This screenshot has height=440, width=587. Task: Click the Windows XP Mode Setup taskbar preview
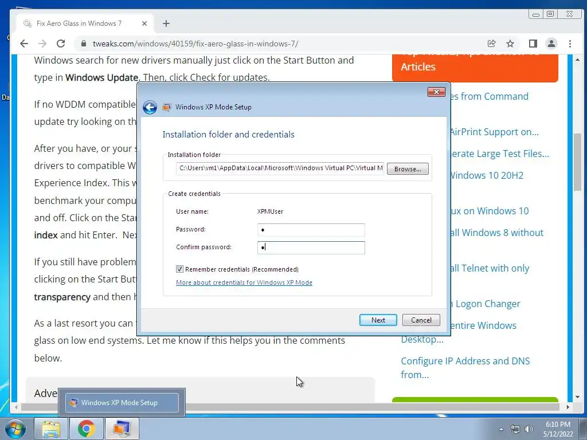click(x=122, y=403)
